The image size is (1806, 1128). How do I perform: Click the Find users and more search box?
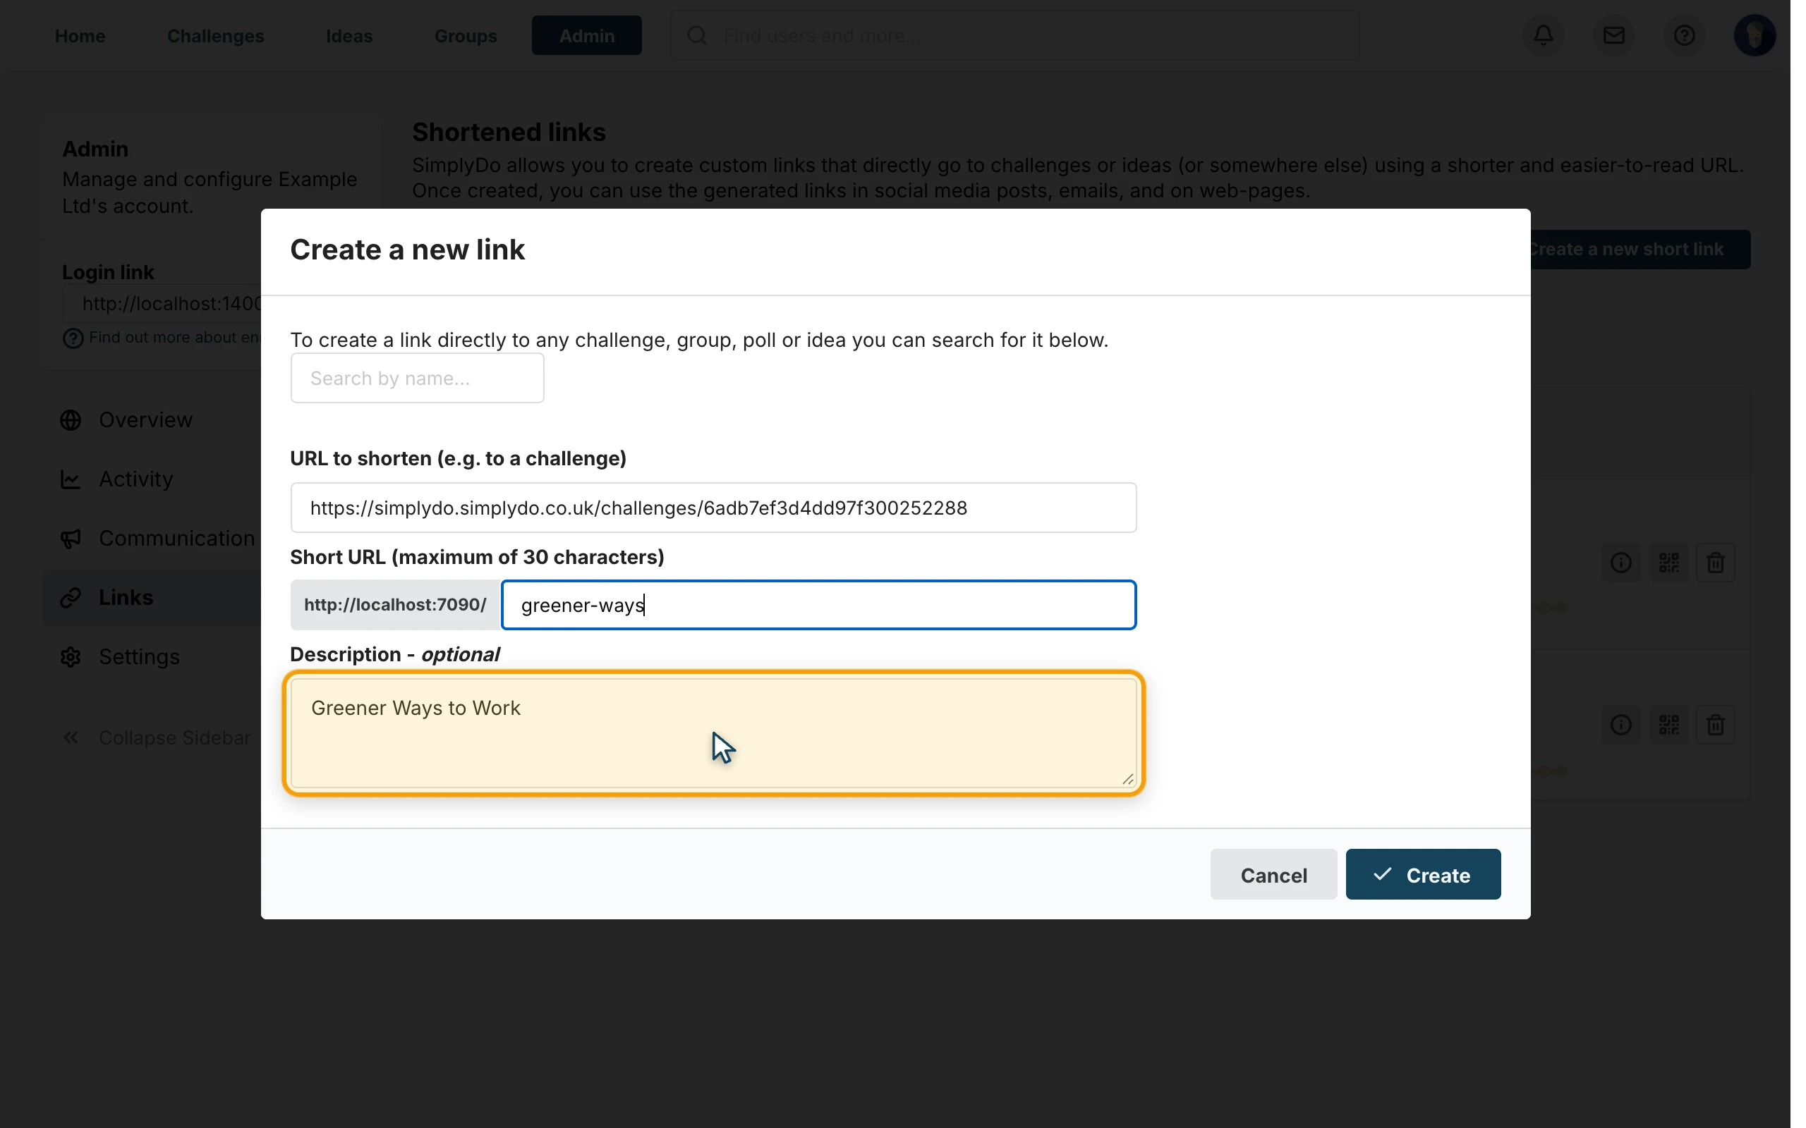pyautogui.click(x=1014, y=35)
